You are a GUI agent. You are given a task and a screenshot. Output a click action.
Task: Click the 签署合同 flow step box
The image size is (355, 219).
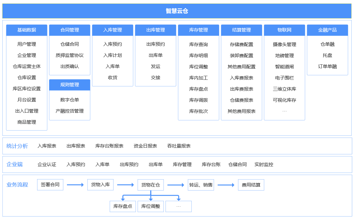coord(50,185)
